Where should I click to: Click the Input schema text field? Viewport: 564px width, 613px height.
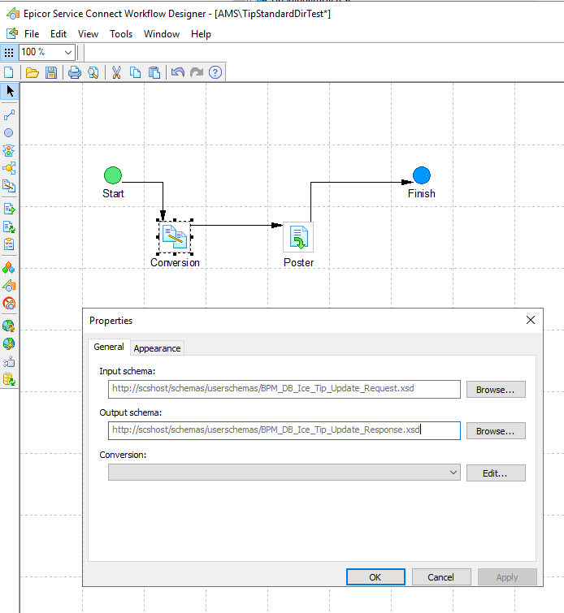(x=284, y=390)
